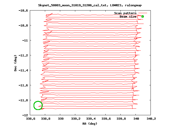Screen dimensions: 169x126
Task: Click the x-axis tick label 340
Action: click(x=136, y=119)
